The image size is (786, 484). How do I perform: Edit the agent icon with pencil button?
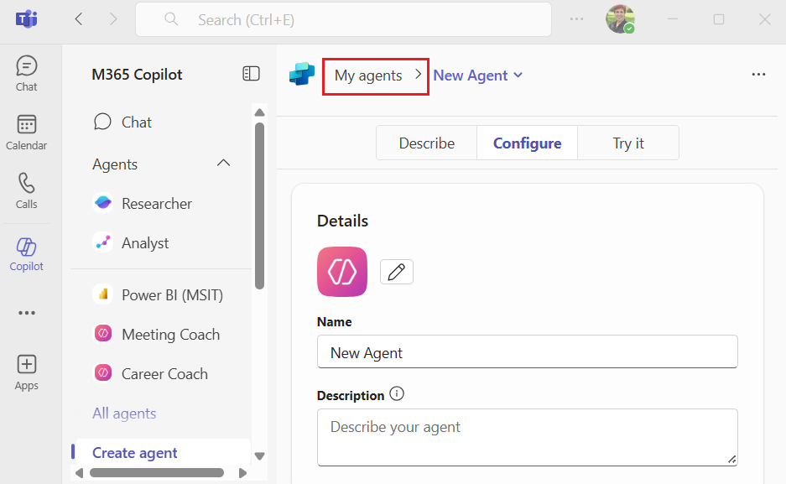tap(397, 272)
